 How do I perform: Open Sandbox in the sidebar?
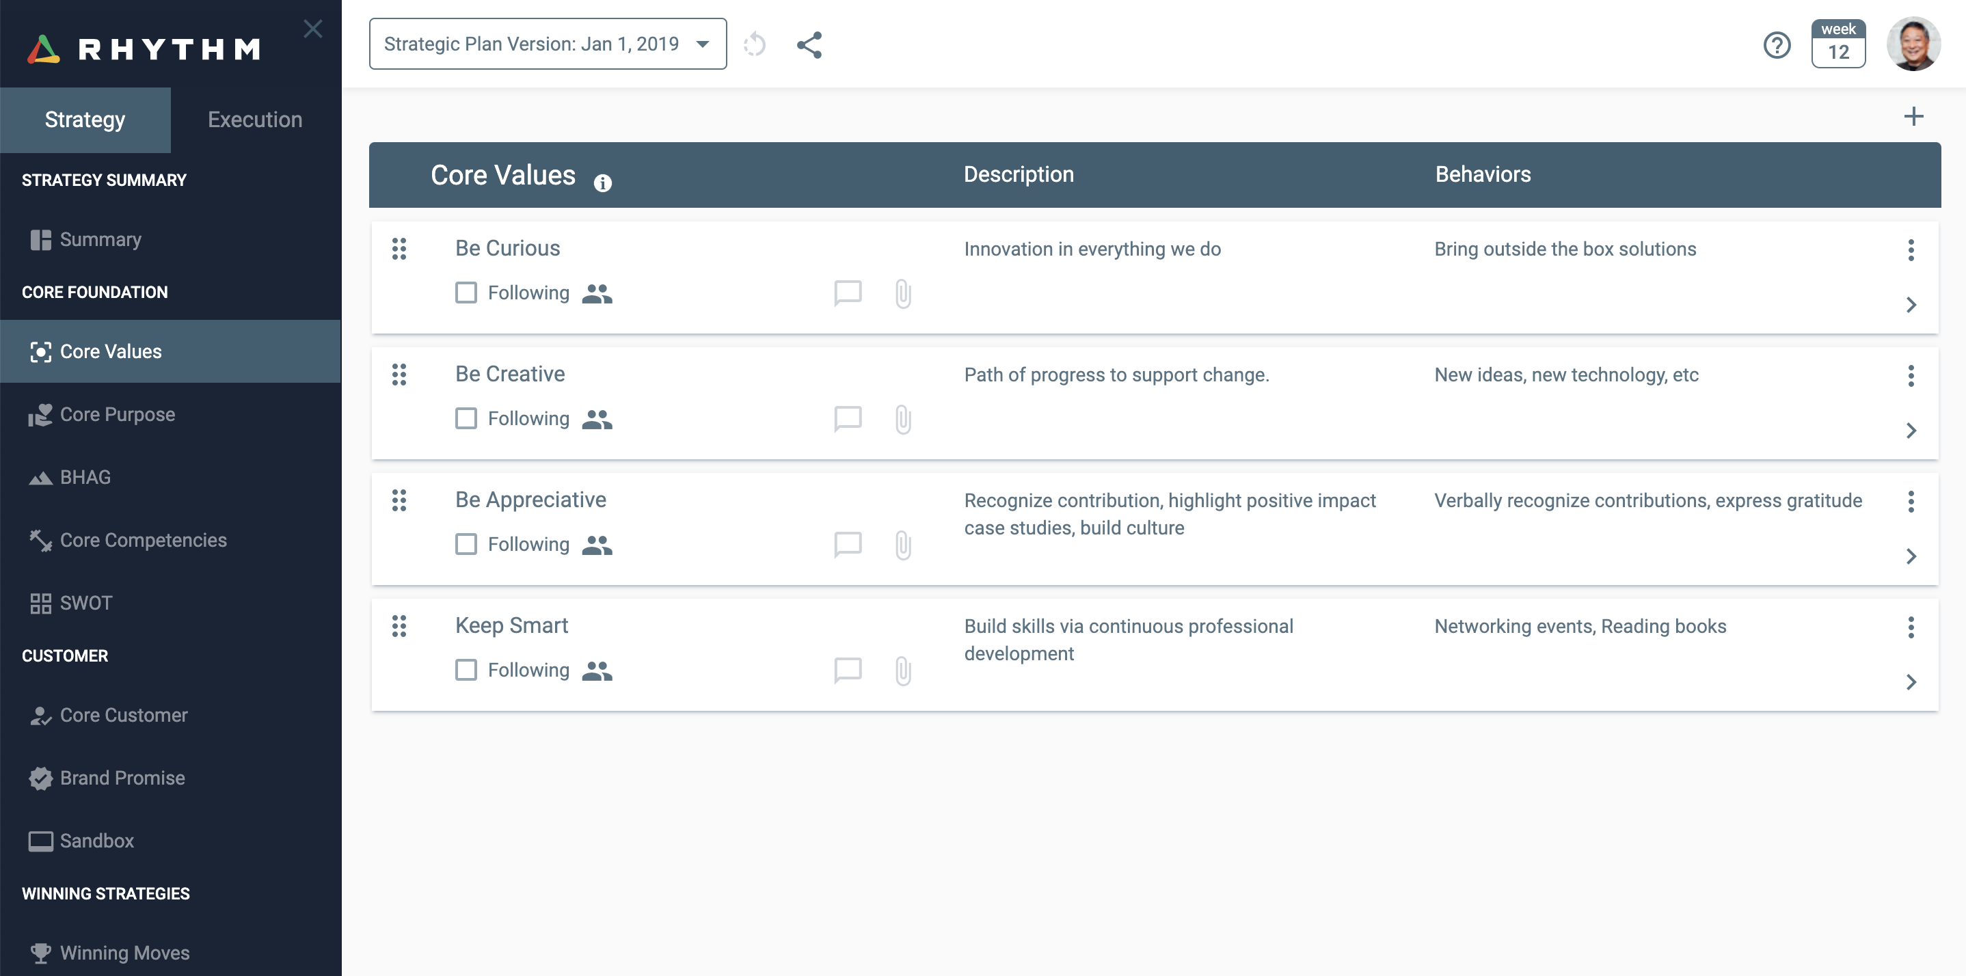pos(170,841)
